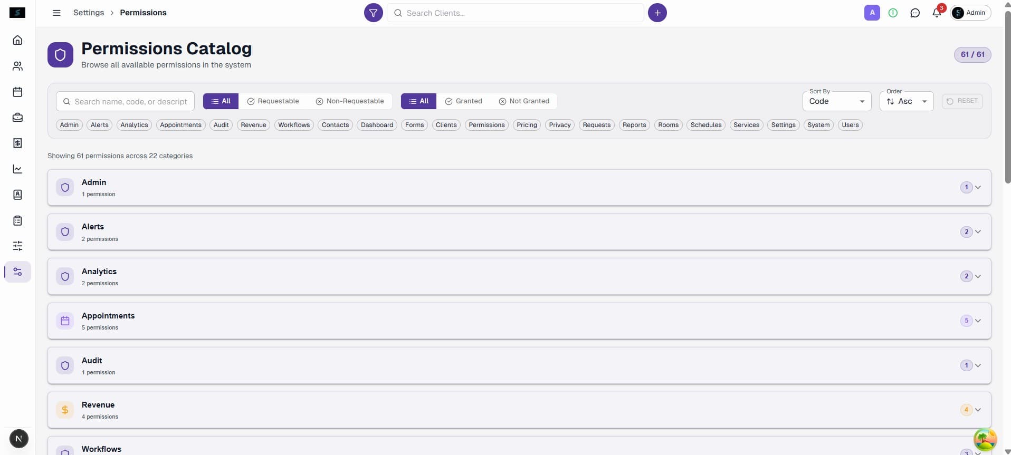The width and height of the screenshot is (1011, 455).
Task: Open the Order Asc dropdown
Action: click(x=907, y=101)
